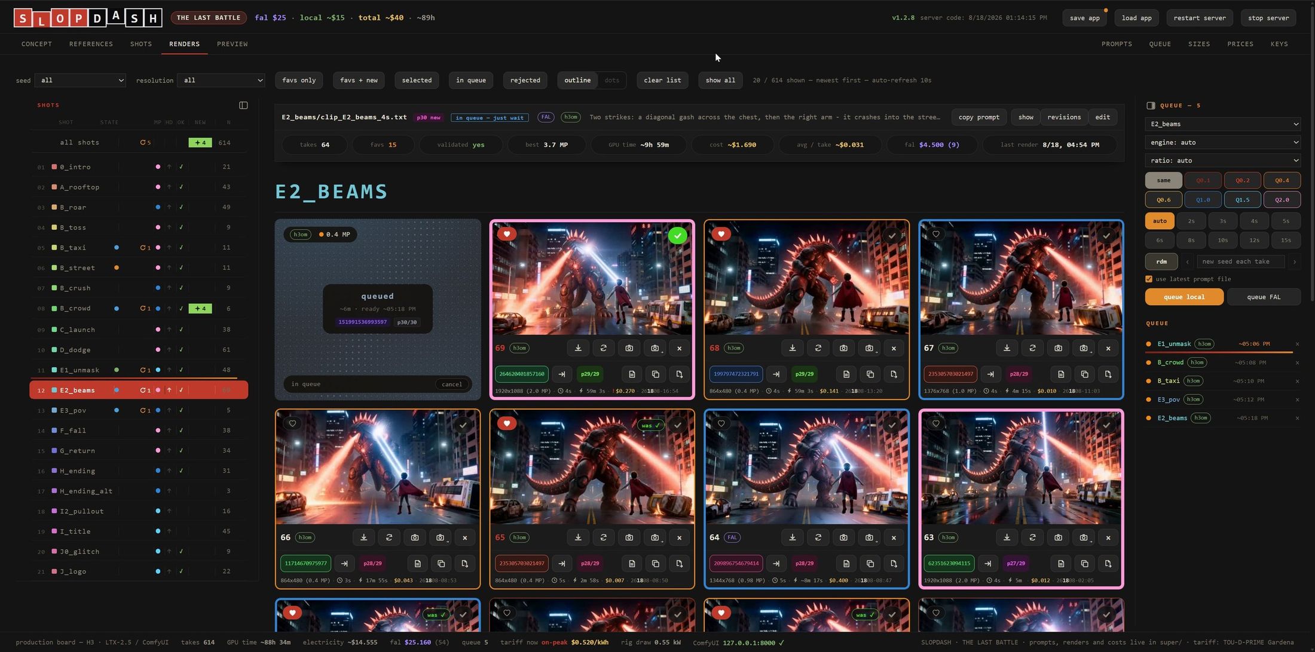Click the seed arrow icon on take 69
The image size is (1315, 652).
point(562,374)
